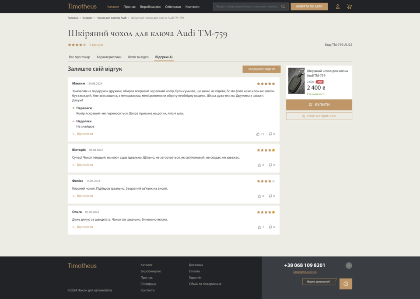Open the Співпраця header menu item
The width and height of the screenshot is (420, 299).
pyautogui.click(x=173, y=7)
